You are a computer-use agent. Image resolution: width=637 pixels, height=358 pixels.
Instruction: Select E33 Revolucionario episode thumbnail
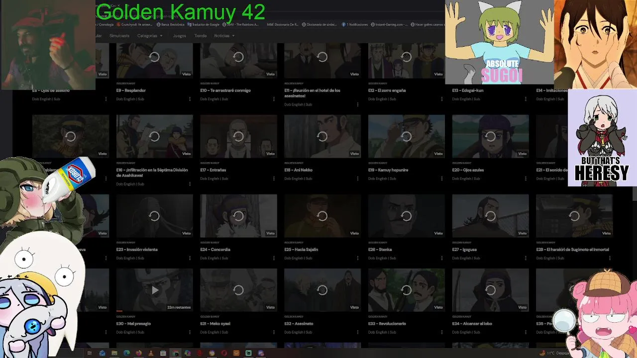click(407, 290)
